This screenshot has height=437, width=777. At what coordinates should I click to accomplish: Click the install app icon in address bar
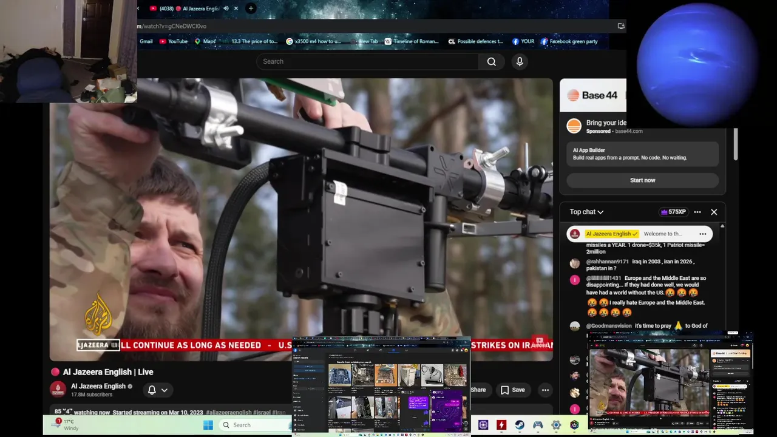click(620, 26)
